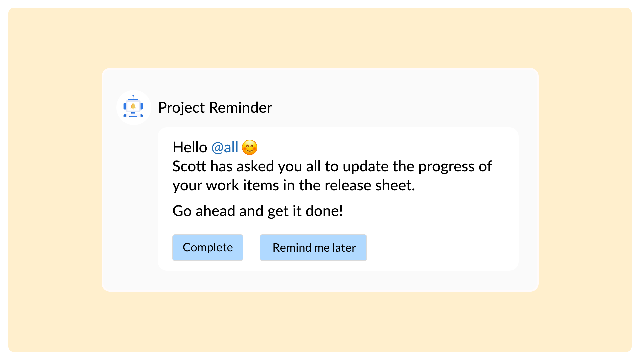
Task: Click the Project Reminder bot avatar
Action: (x=133, y=107)
